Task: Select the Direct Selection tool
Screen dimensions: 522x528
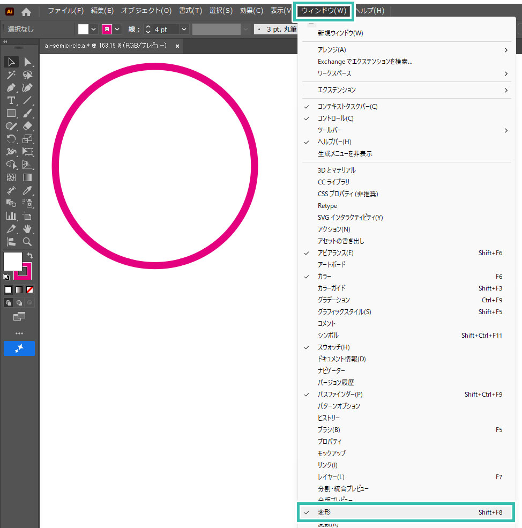Action: pos(28,63)
